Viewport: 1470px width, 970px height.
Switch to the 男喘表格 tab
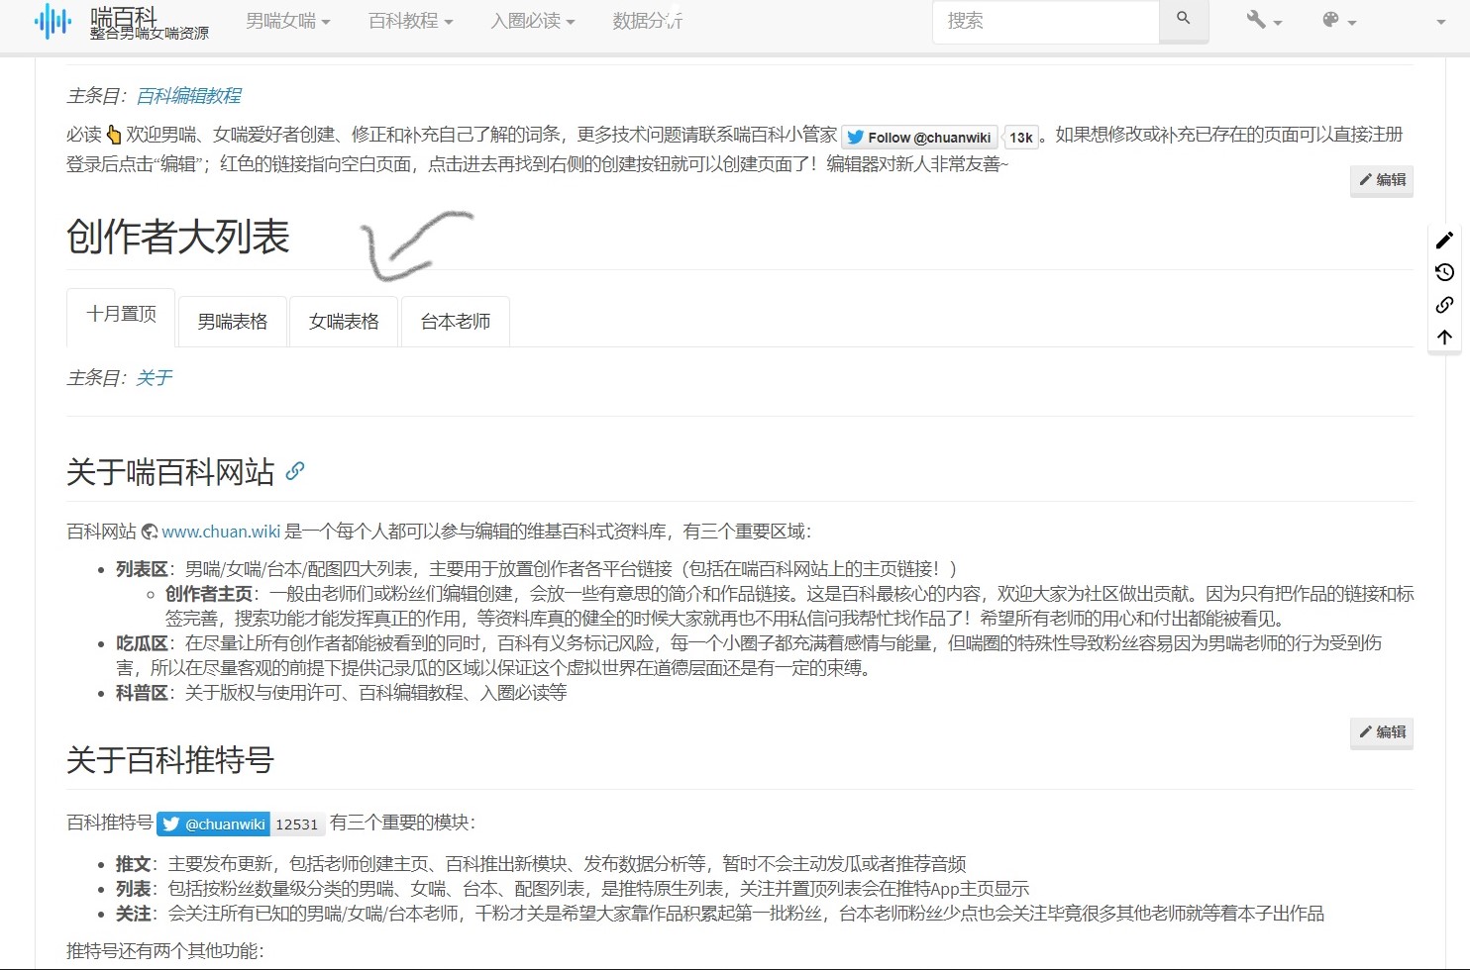pyautogui.click(x=233, y=322)
